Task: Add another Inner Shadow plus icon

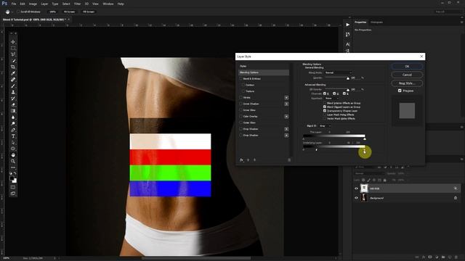Action: pos(286,104)
